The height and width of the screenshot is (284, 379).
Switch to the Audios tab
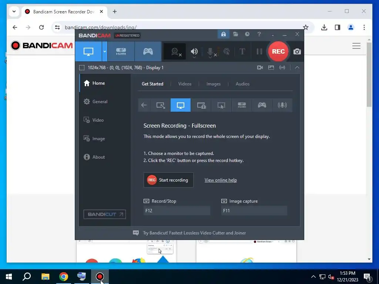tap(242, 84)
